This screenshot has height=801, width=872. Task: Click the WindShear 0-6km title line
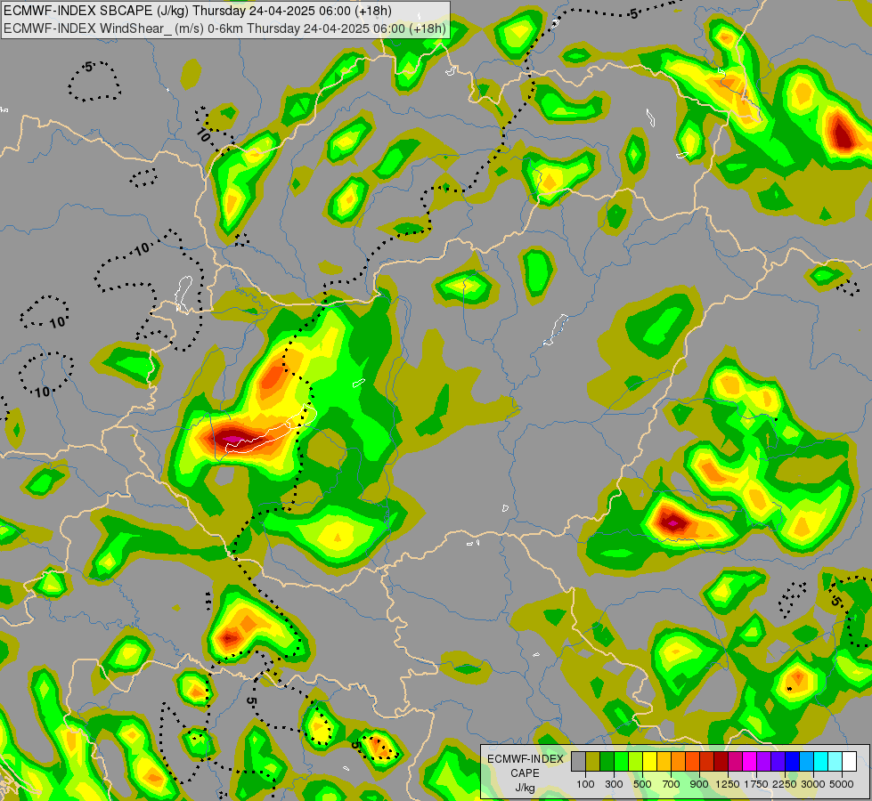click(x=224, y=28)
